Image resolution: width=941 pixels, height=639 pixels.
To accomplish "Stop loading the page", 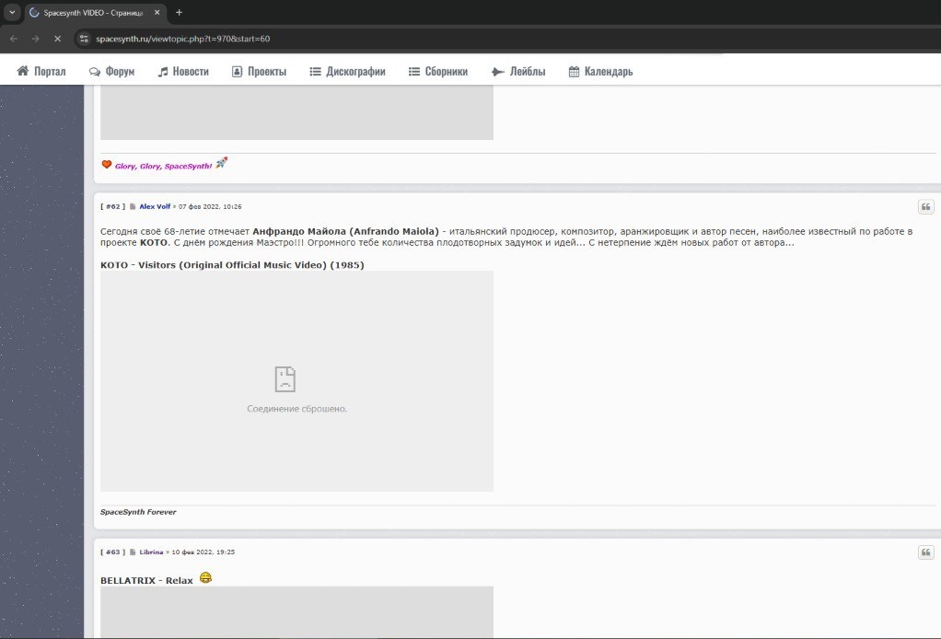I will tap(58, 39).
